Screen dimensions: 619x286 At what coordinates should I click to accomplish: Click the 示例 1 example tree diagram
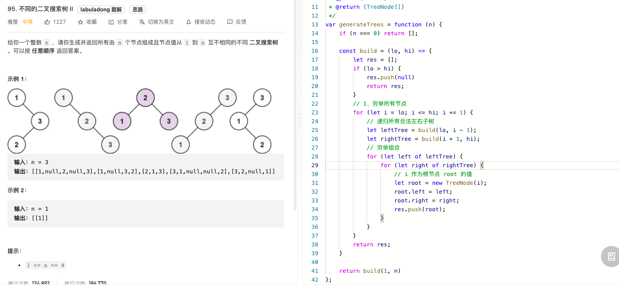point(139,121)
